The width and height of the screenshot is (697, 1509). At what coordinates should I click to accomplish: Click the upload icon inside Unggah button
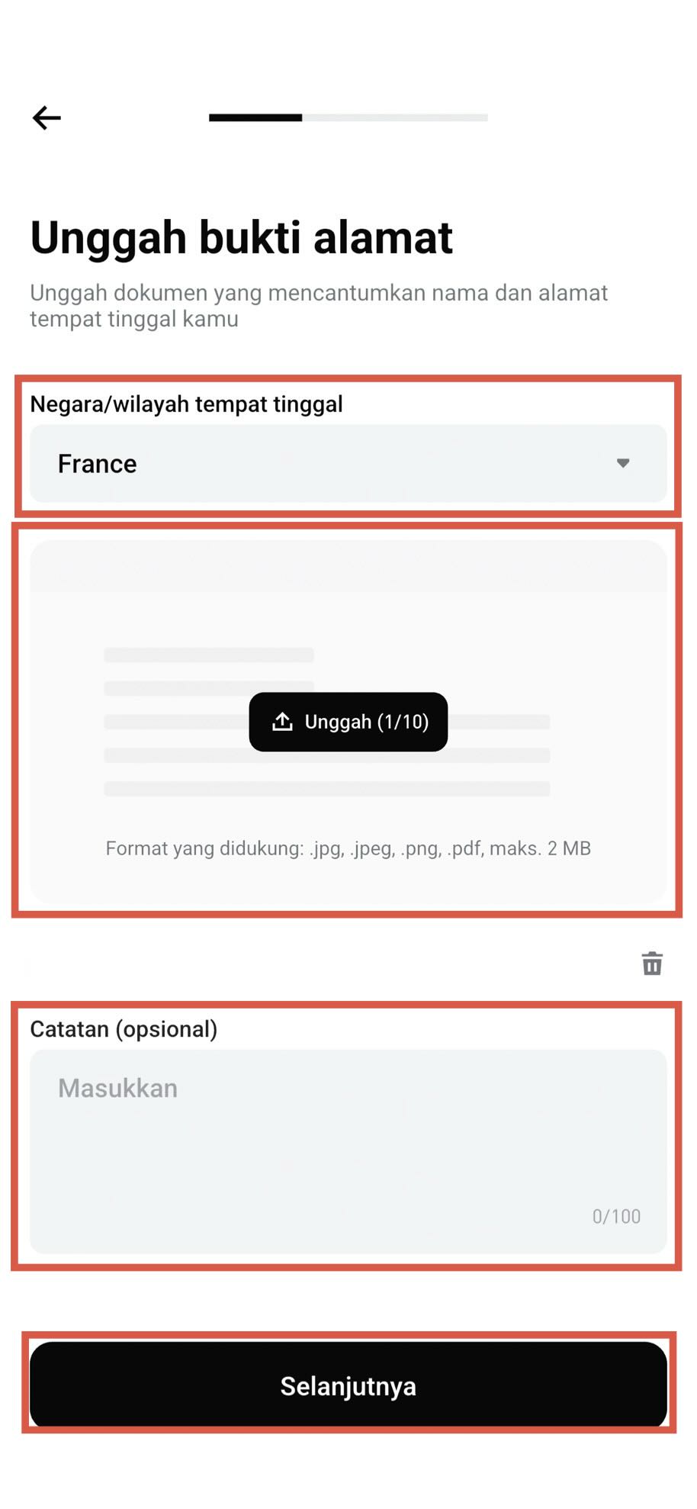click(283, 722)
